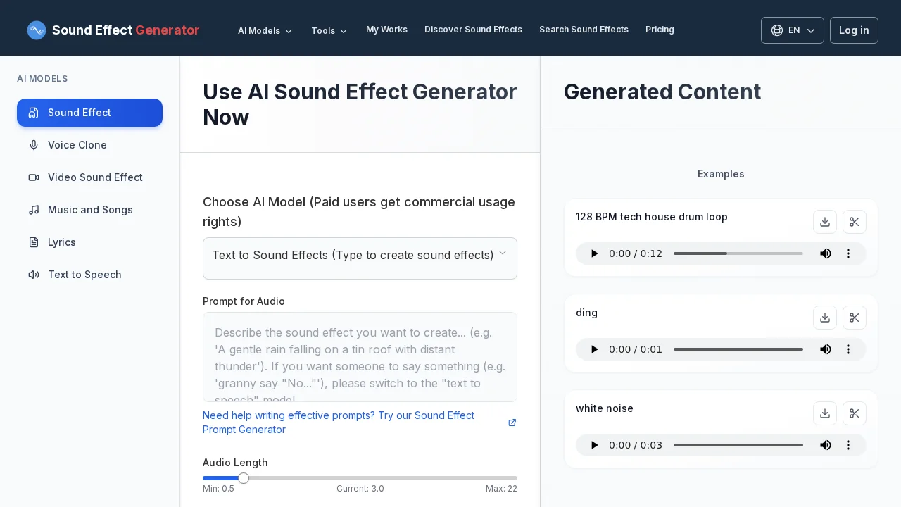
Task: Download the white noise example
Action: pos(825,413)
